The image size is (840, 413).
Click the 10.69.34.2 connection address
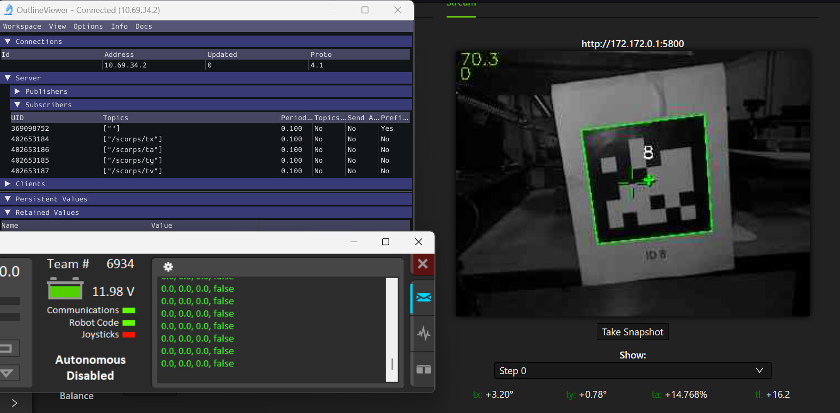coord(126,65)
